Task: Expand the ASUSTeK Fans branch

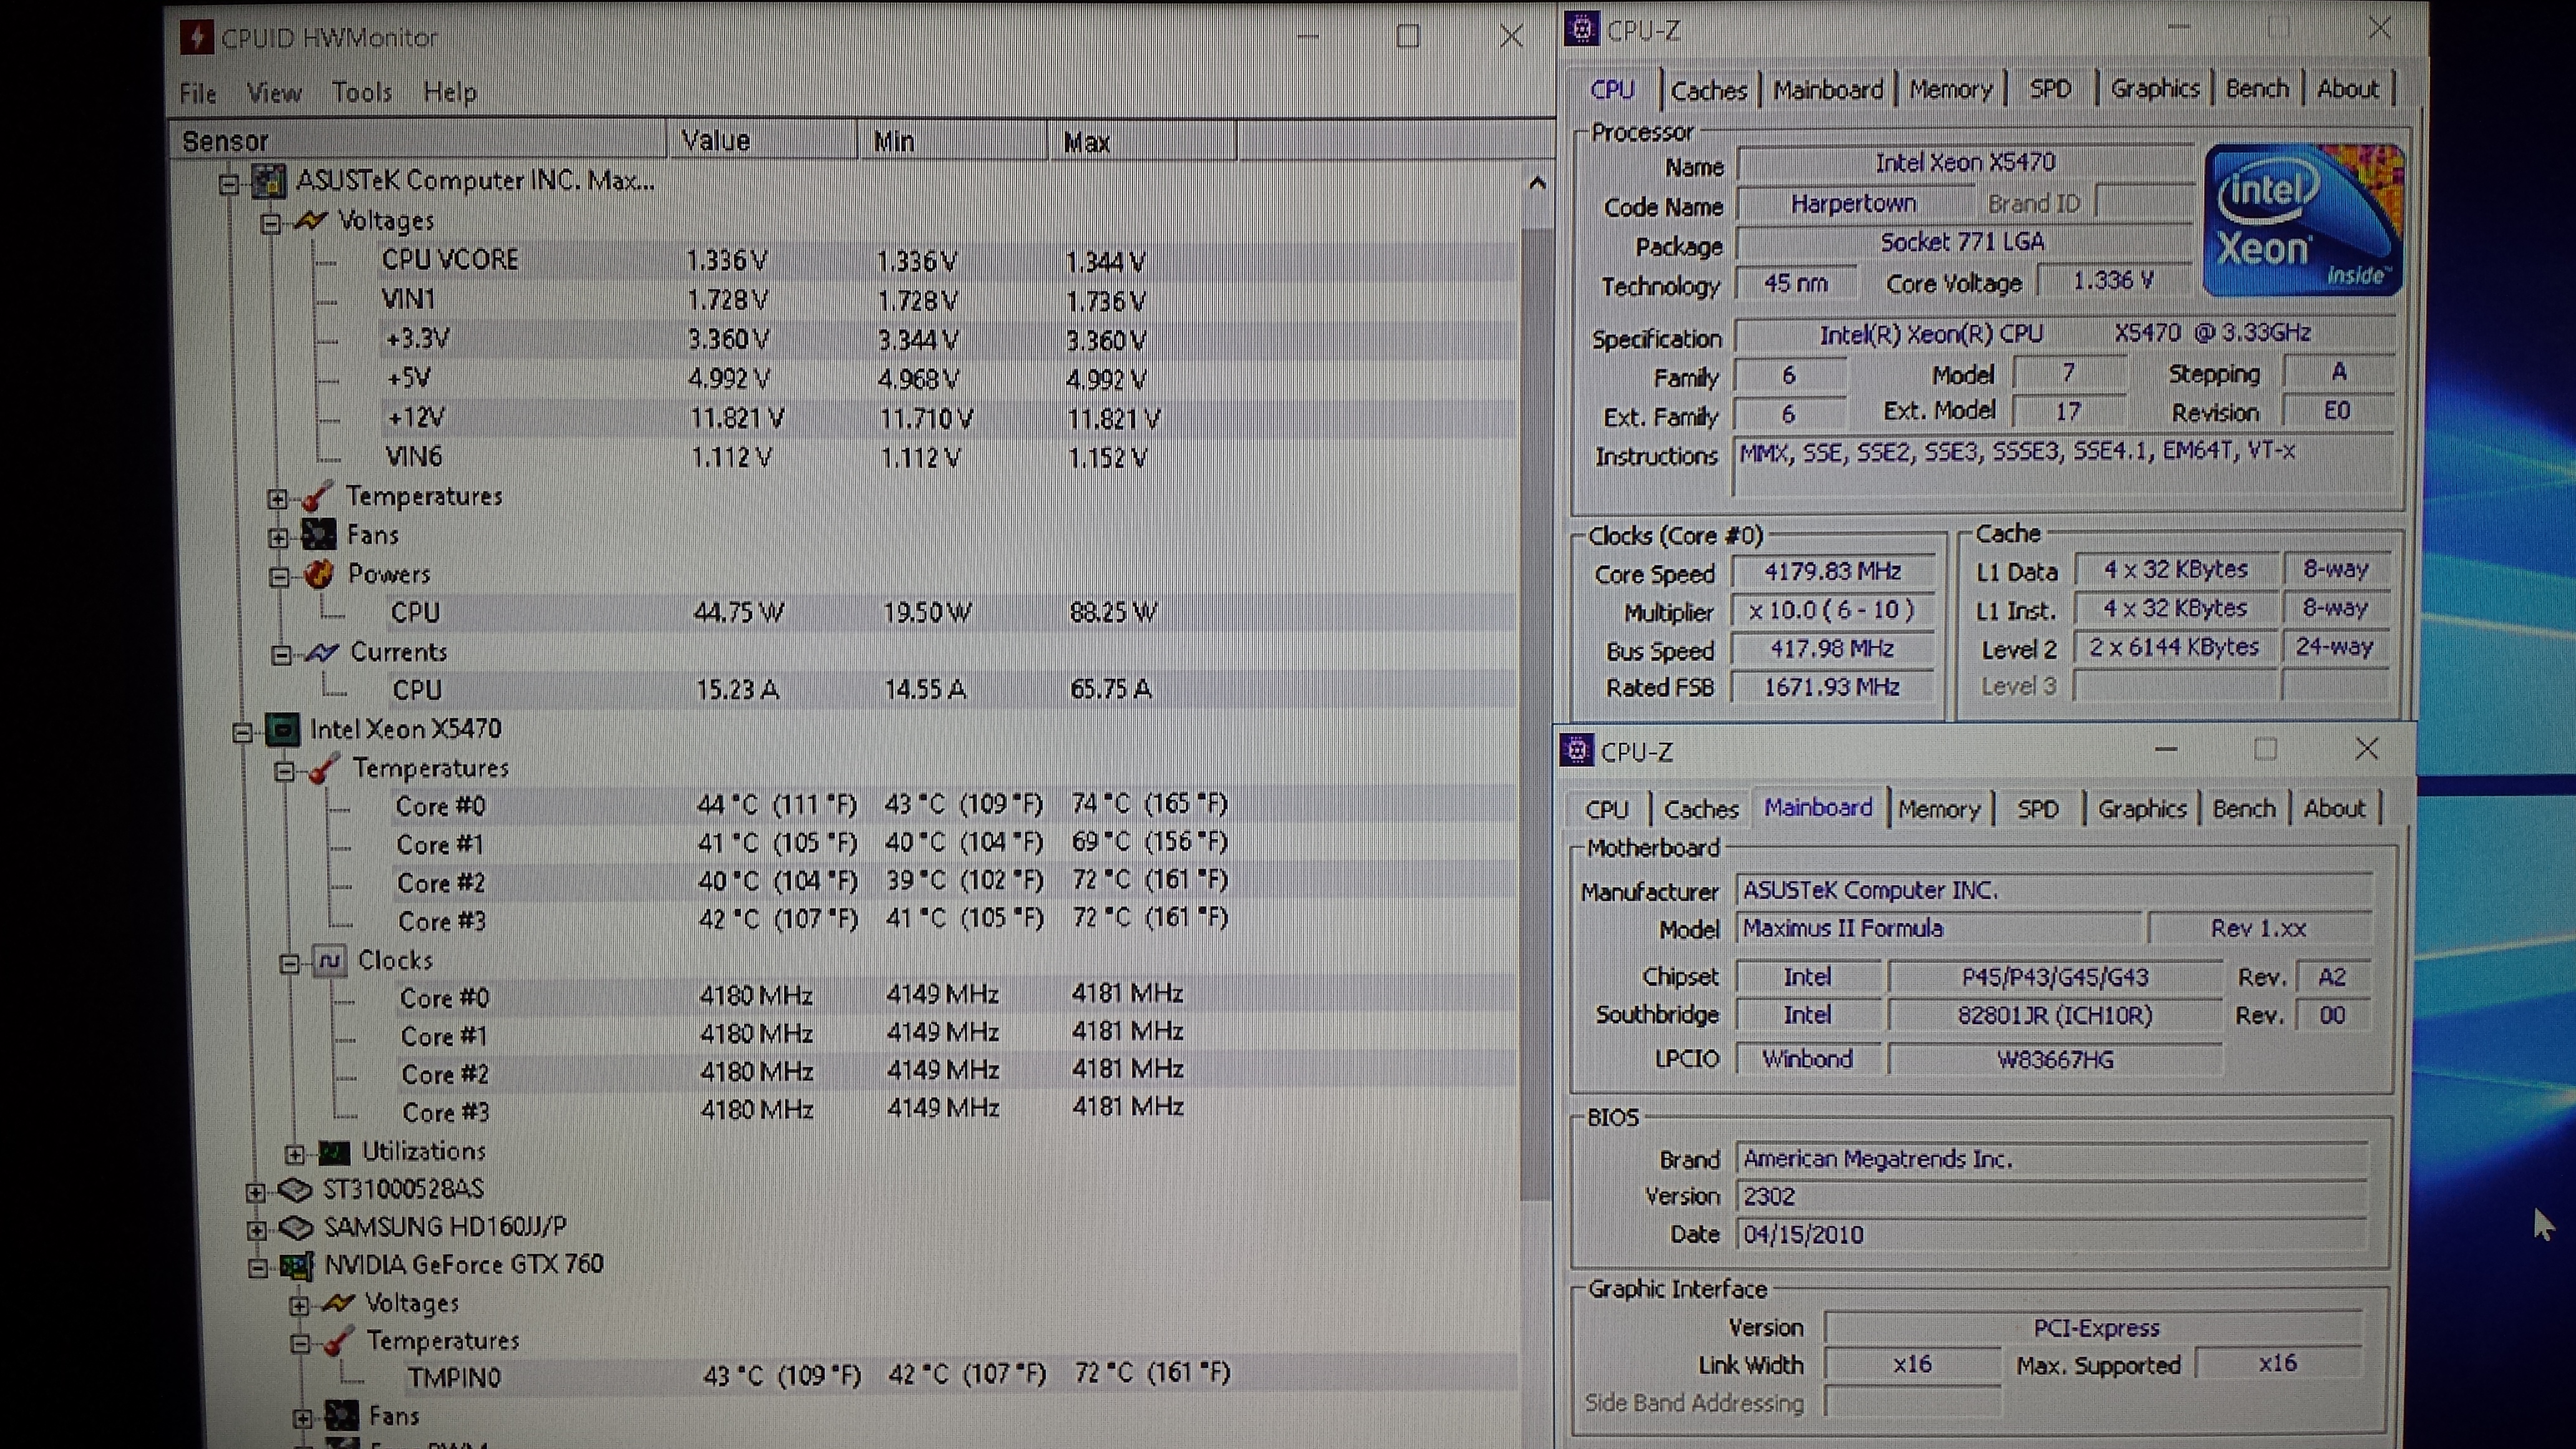Action: point(278,538)
